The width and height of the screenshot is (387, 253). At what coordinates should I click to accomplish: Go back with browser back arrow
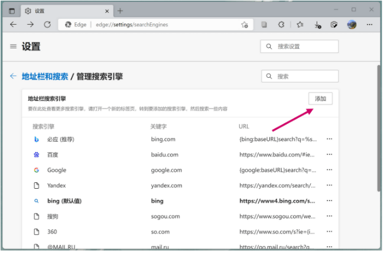(x=14, y=25)
